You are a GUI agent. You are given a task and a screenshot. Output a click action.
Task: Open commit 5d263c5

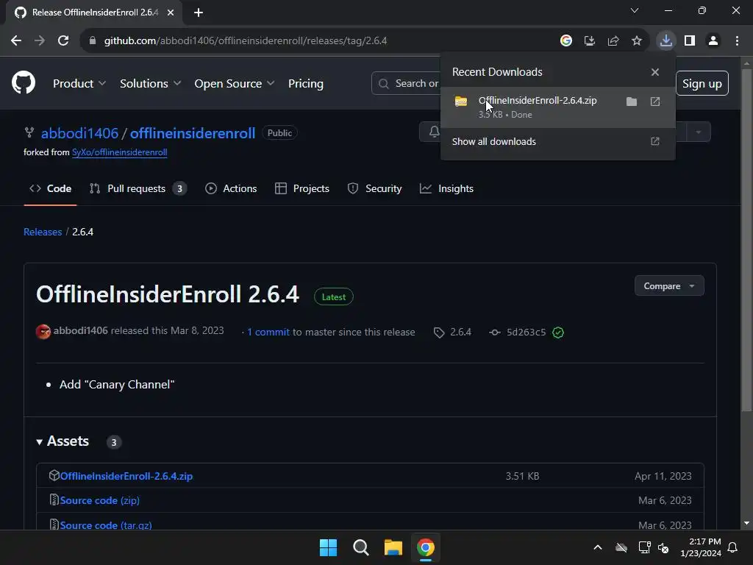pos(526,333)
